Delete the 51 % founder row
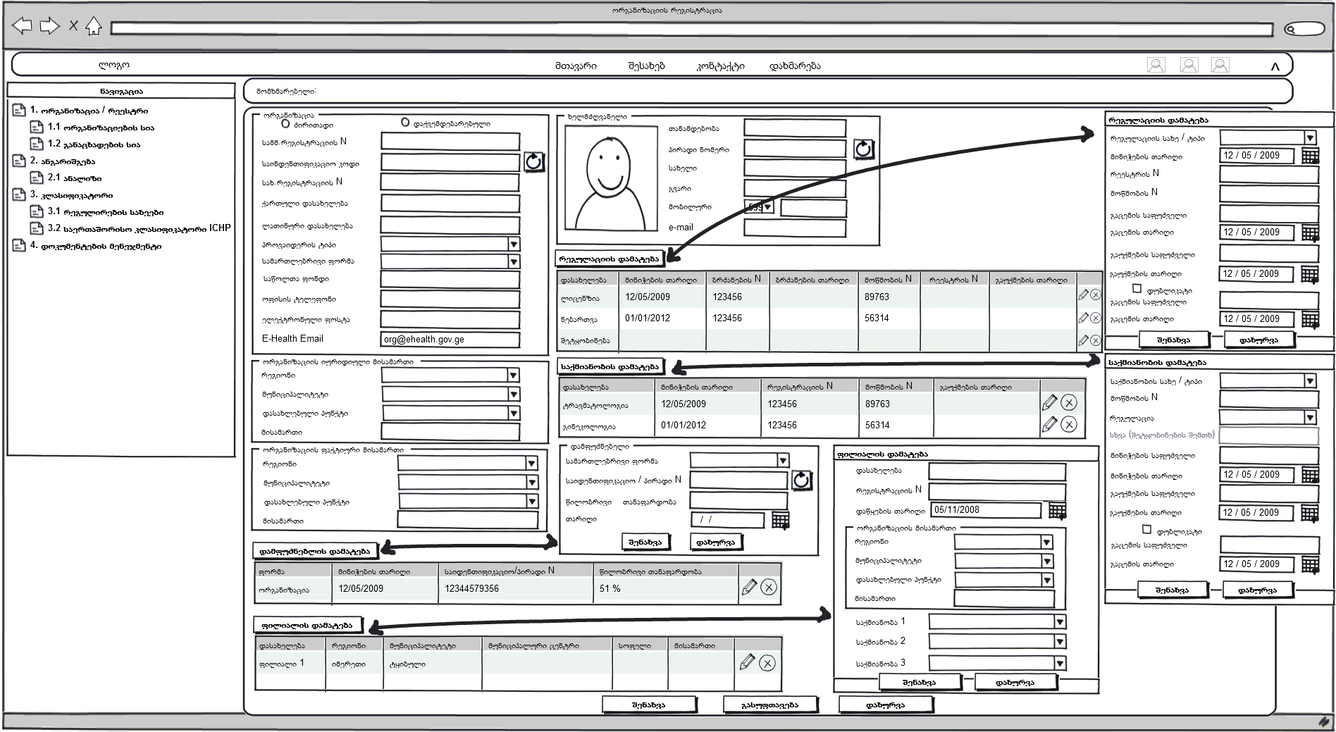Screen dimensions: 1336x732 pyautogui.click(x=769, y=588)
